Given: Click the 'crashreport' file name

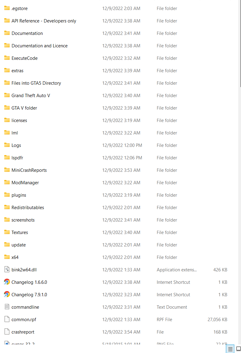Looking at the screenshot, I should click(23, 332).
